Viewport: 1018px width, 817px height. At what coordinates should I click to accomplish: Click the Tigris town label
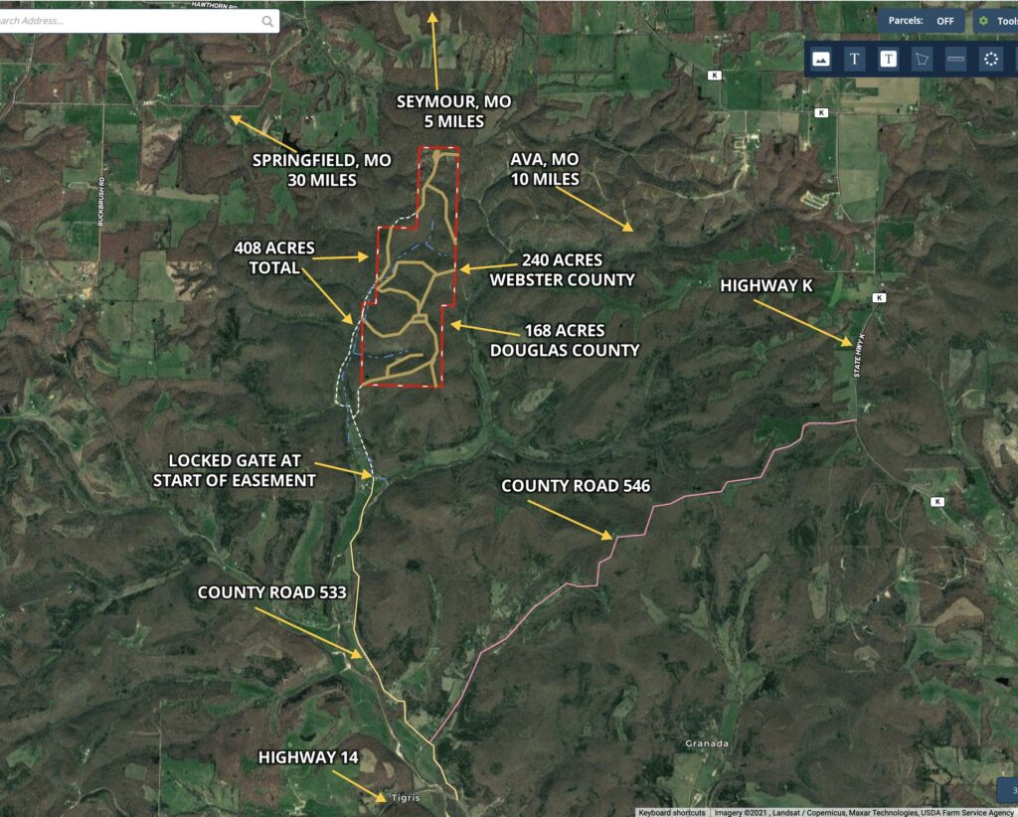click(406, 797)
